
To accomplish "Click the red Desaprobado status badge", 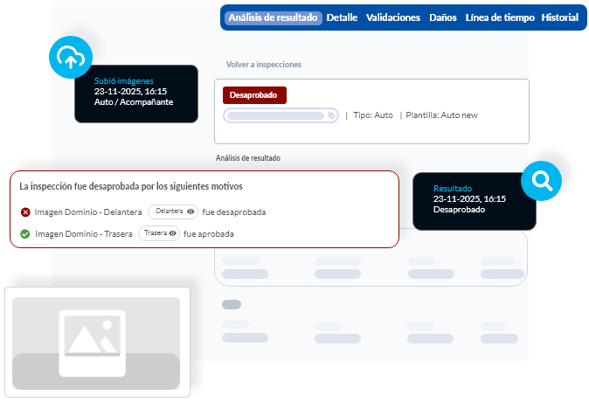I will 254,95.
